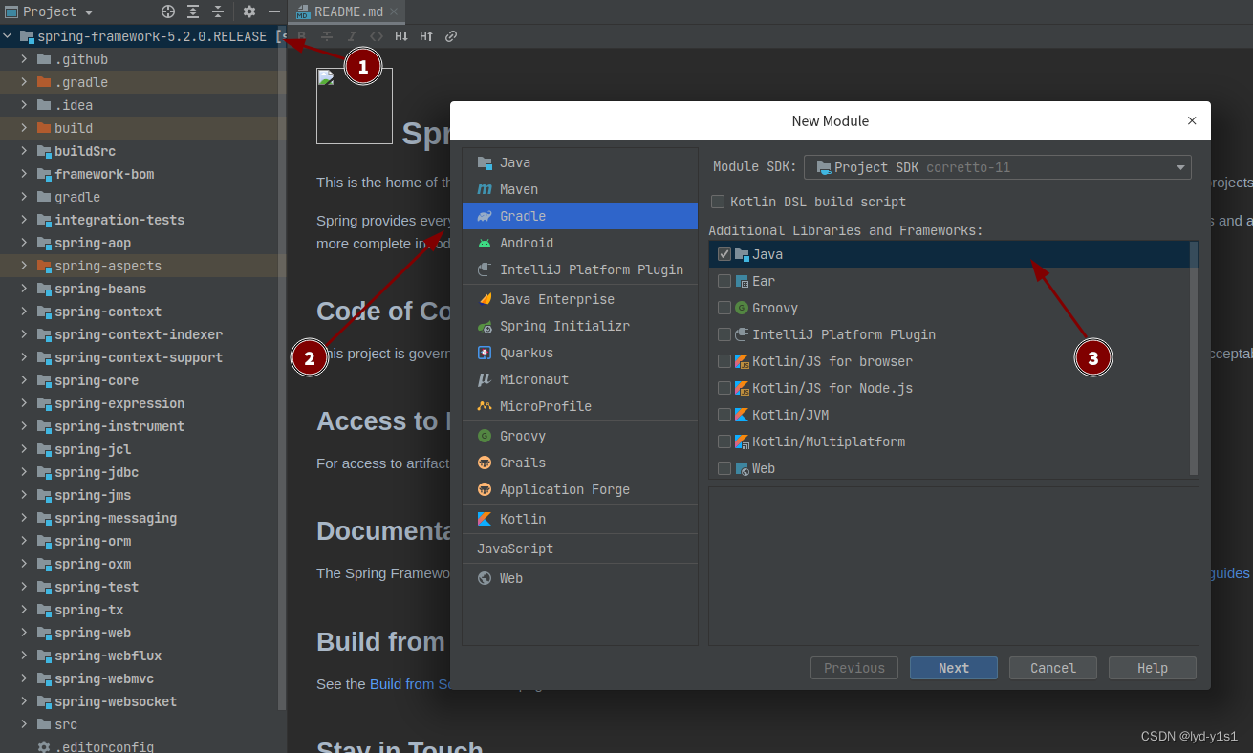
Task: Check the Groovy library checkbox
Action: point(724,308)
